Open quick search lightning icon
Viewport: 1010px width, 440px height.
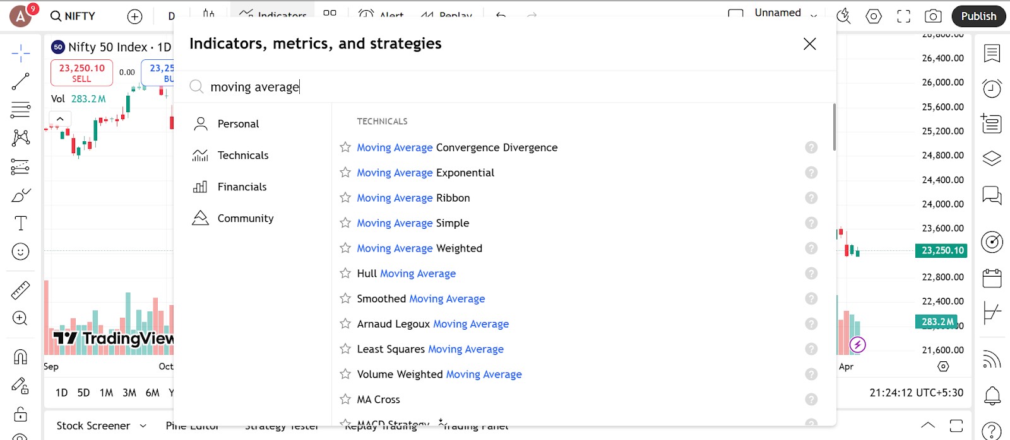point(843,16)
